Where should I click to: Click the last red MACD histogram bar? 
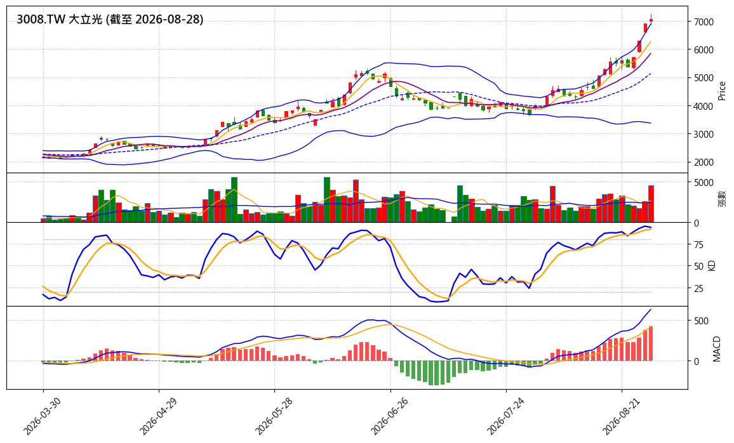tap(651, 344)
